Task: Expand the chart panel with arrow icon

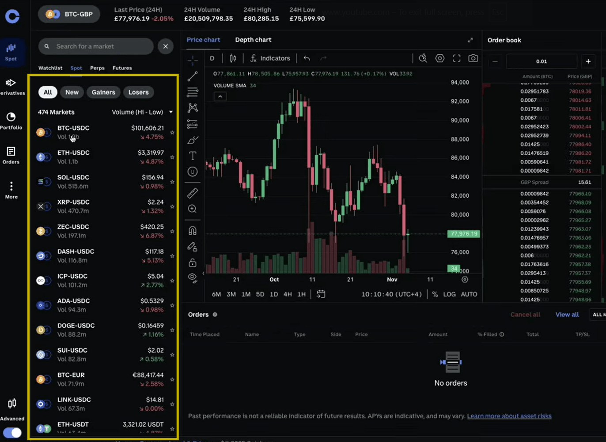Action: tap(470, 40)
